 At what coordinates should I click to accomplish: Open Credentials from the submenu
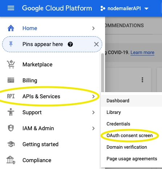[132, 124]
